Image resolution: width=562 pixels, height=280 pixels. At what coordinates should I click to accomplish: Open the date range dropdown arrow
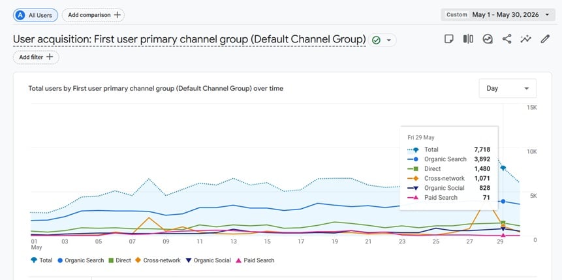click(x=547, y=15)
